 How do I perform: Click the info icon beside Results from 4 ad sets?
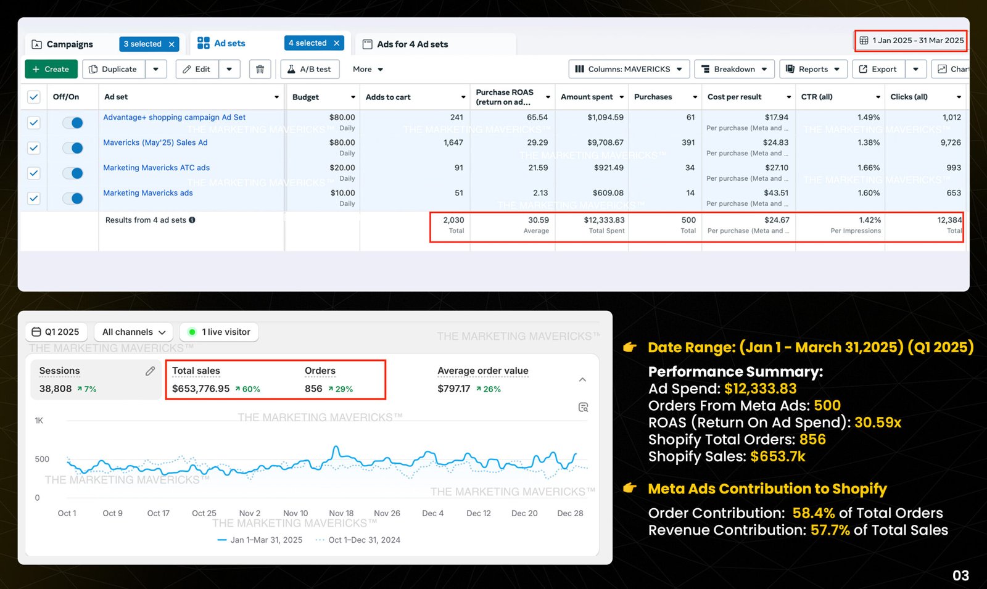[192, 220]
